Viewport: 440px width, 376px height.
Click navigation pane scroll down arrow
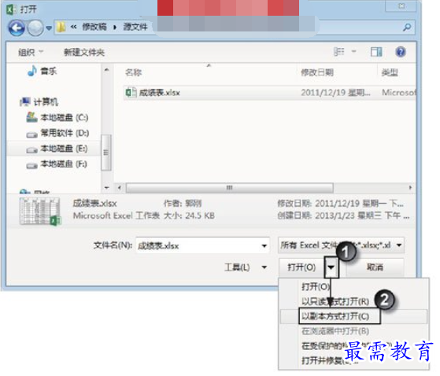pyautogui.click(x=106, y=187)
